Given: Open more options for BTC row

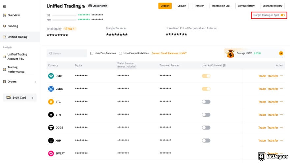Looking at the screenshot, I should [x=281, y=102].
